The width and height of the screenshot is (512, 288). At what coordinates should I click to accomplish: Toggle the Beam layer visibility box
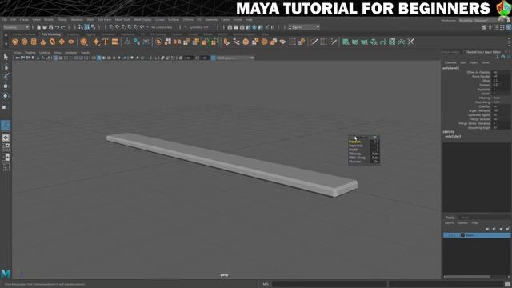[x=447, y=235]
